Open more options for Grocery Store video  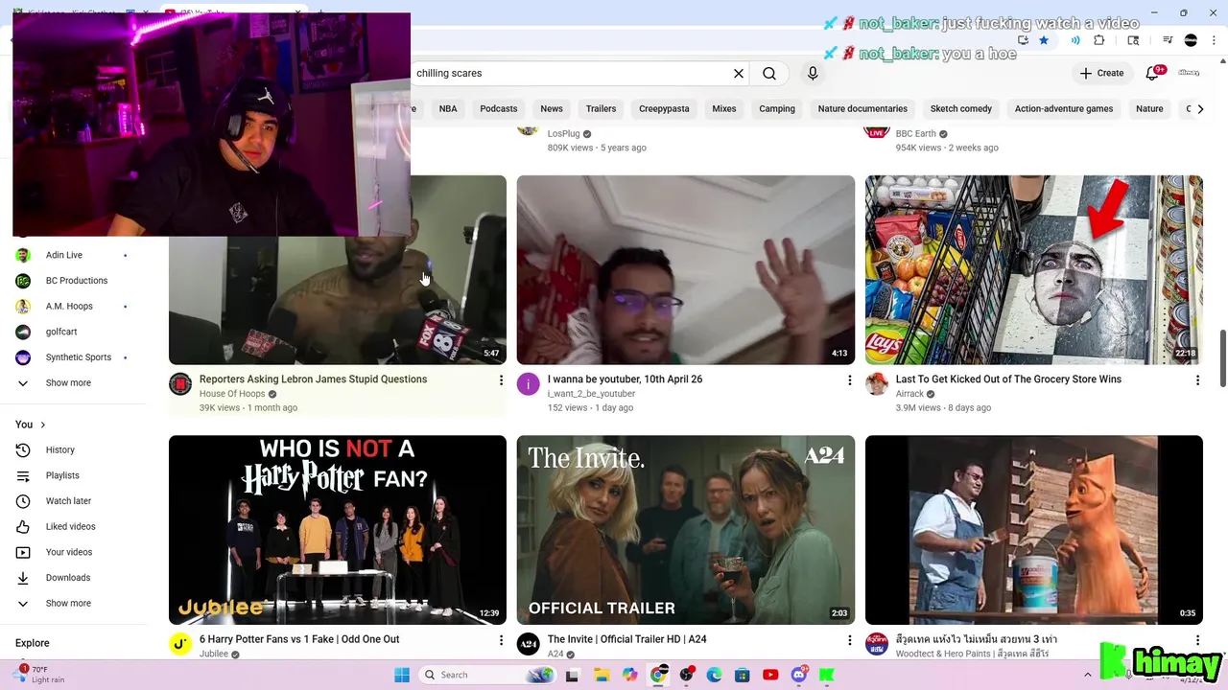[1197, 380]
